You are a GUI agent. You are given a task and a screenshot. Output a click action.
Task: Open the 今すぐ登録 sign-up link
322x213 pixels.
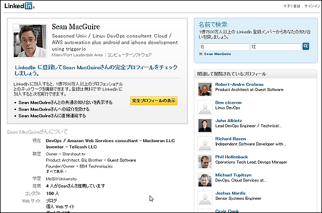click(292, 6)
